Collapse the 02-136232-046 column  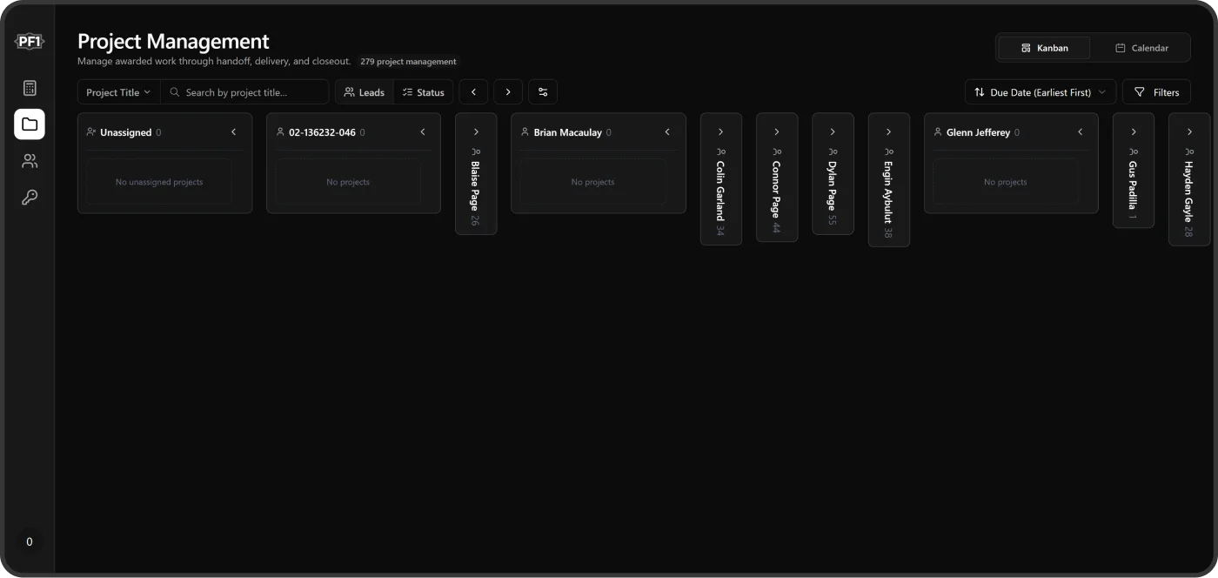pyautogui.click(x=423, y=132)
